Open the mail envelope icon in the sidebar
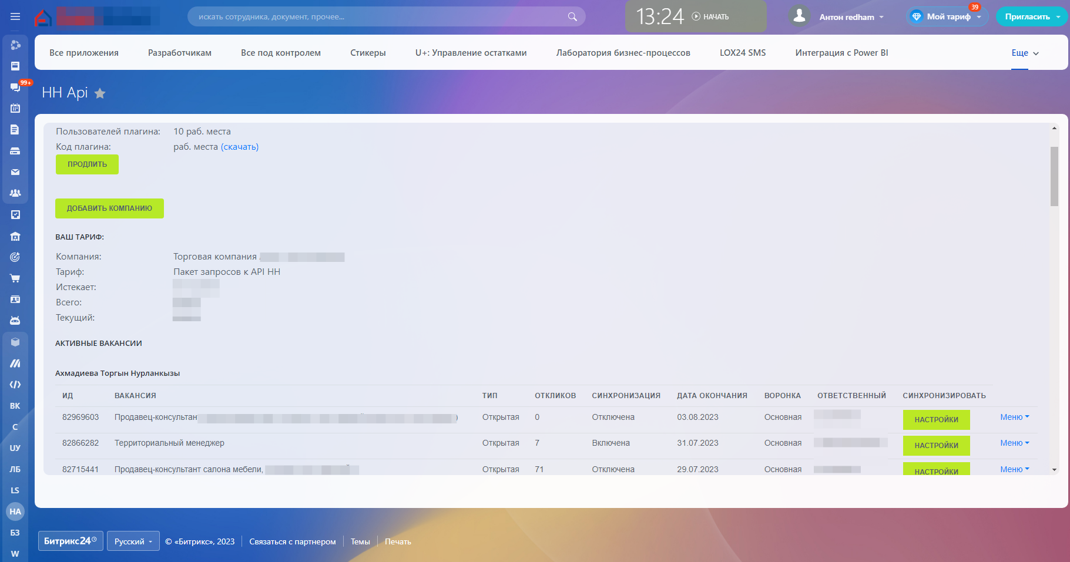Image resolution: width=1070 pixels, height=562 pixels. click(x=15, y=172)
